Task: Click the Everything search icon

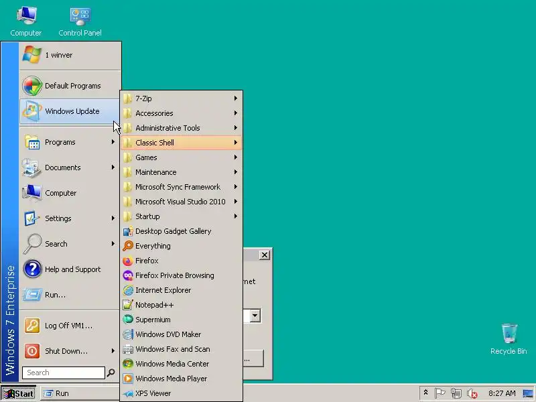Action: click(127, 246)
